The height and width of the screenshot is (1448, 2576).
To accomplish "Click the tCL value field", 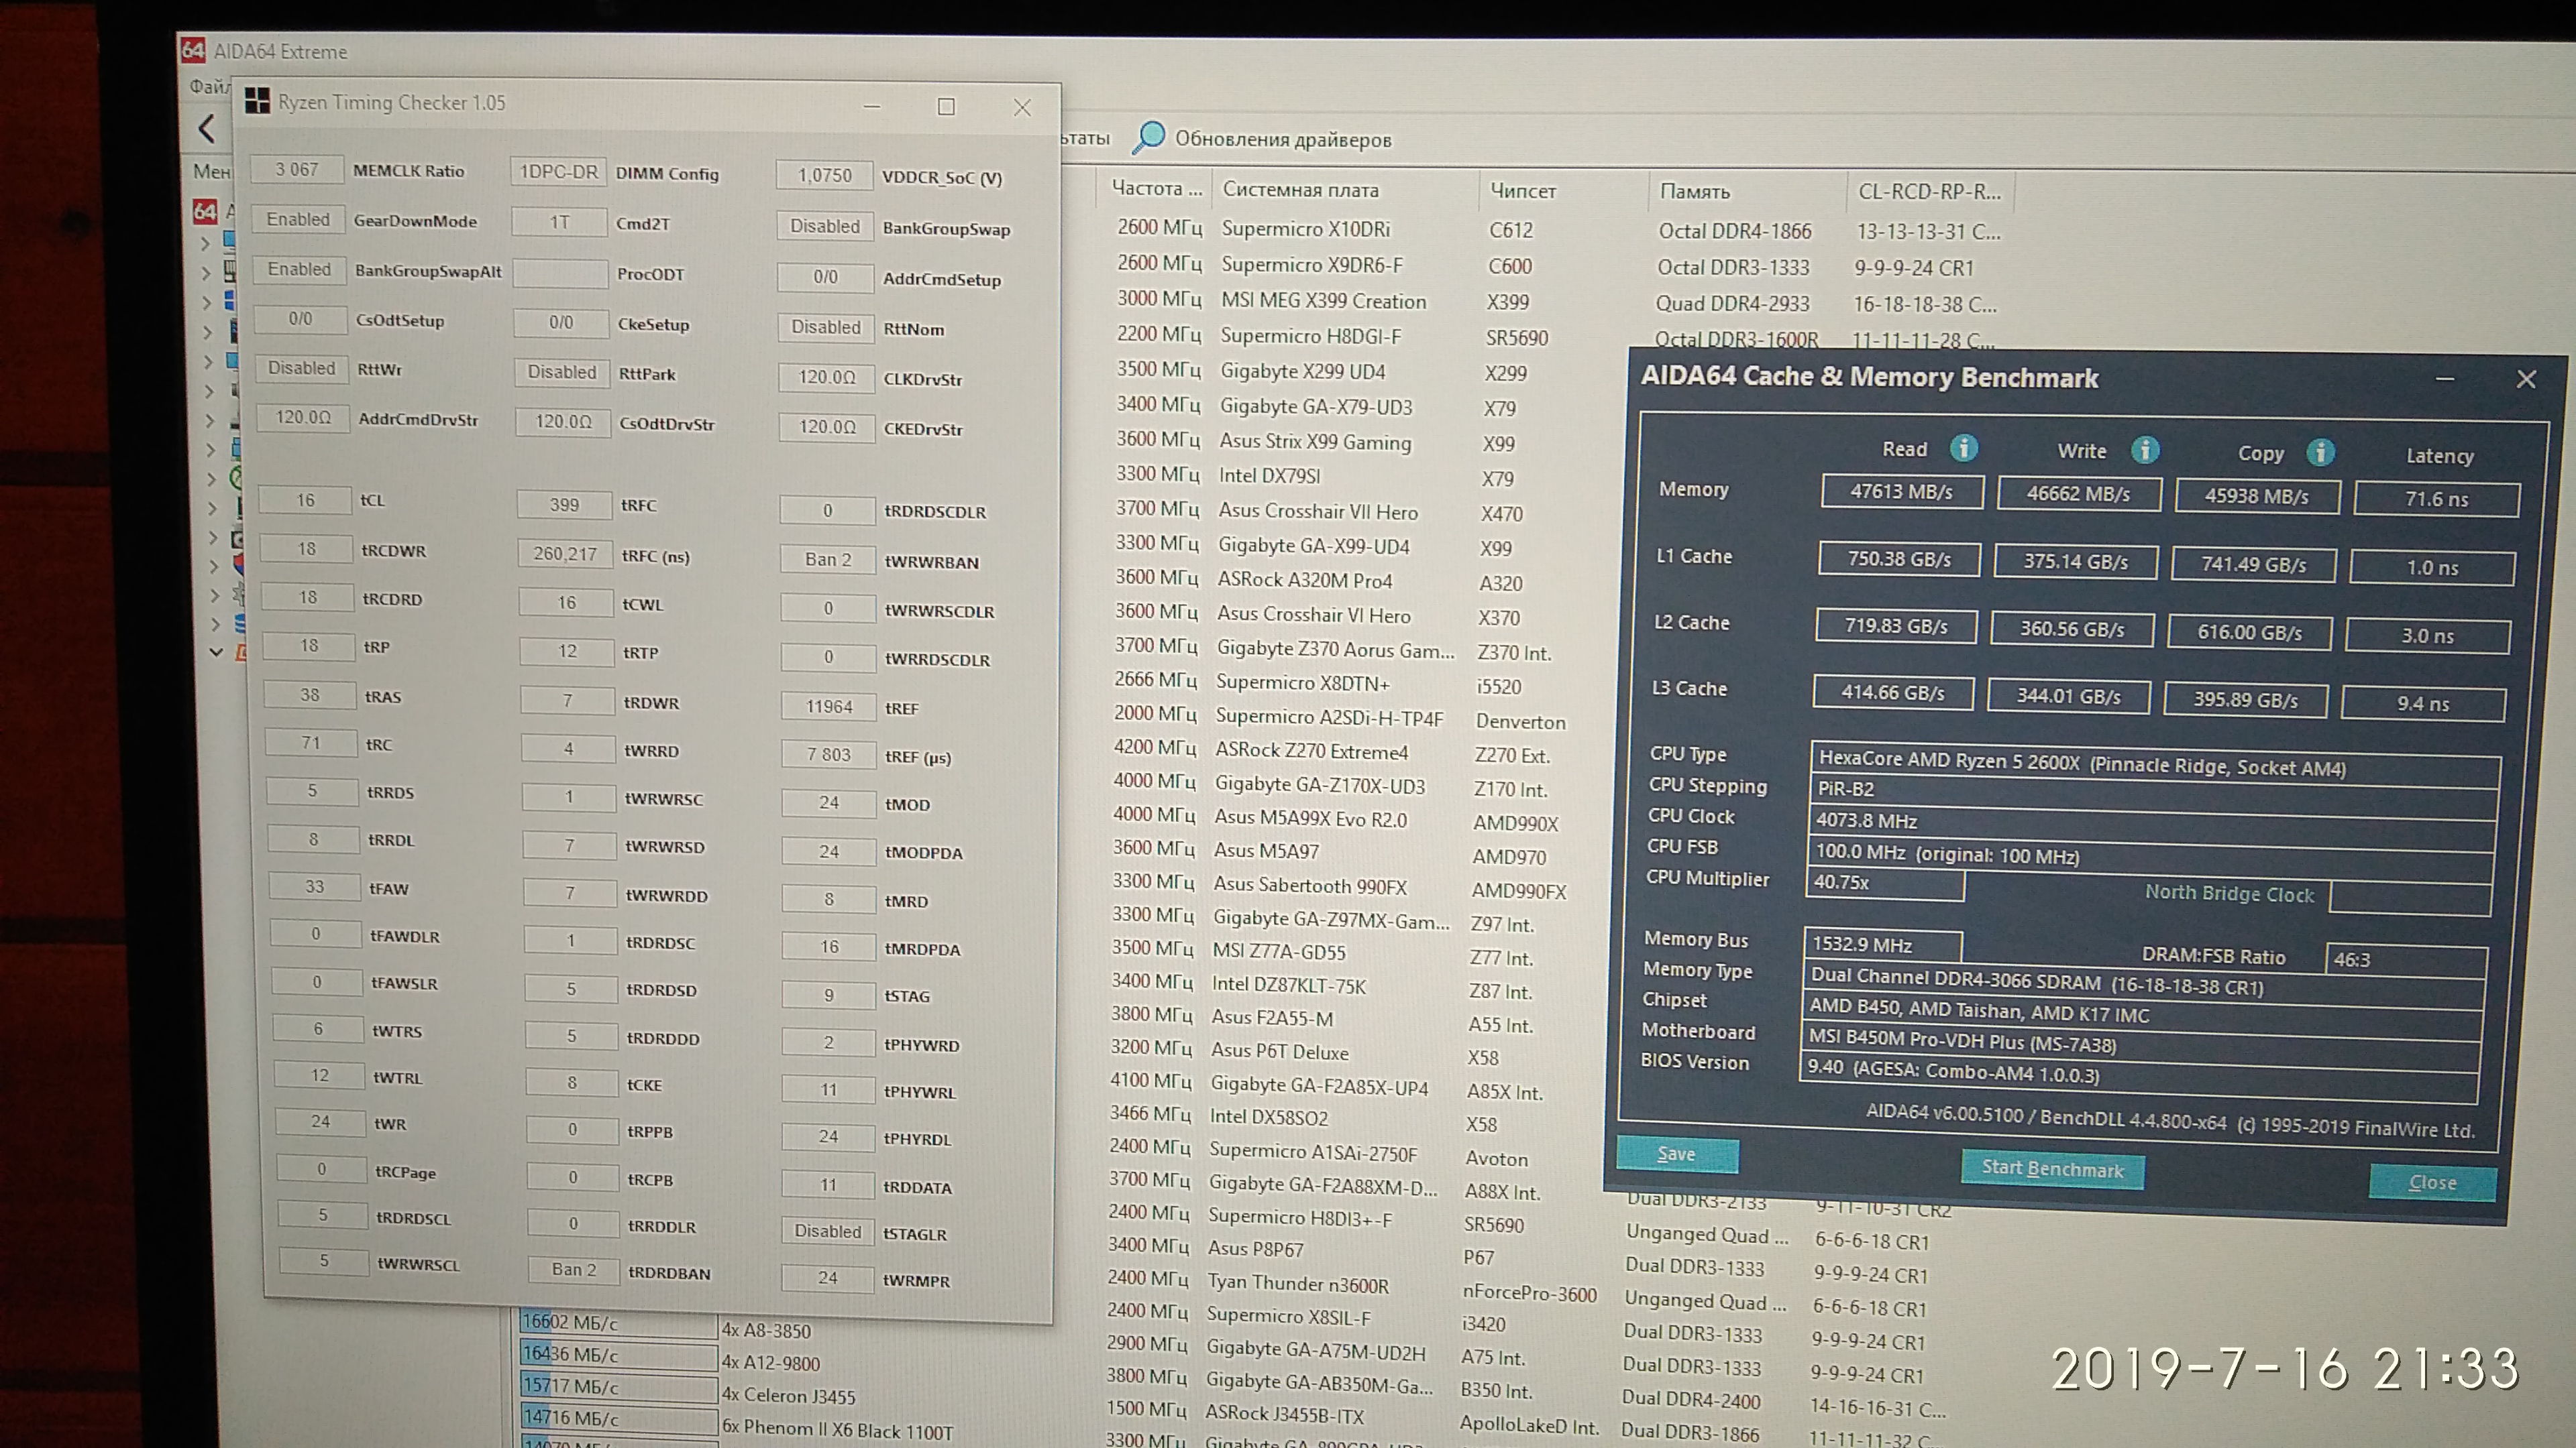I will pos(306,499).
